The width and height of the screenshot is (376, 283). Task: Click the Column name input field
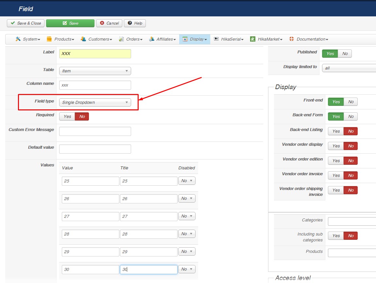95,85
